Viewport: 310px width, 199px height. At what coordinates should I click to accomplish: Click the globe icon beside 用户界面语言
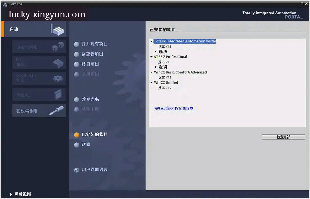pyautogui.click(x=77, y=170)
